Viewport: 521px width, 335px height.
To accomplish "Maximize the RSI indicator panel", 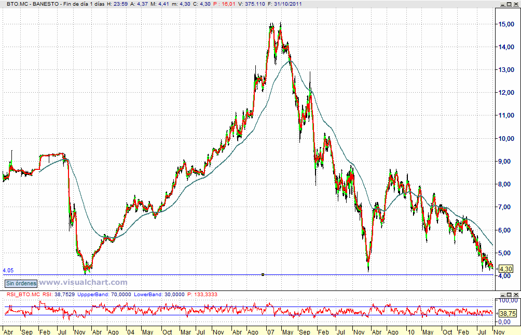I will (510, 294).
